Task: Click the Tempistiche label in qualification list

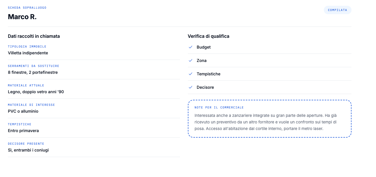Action: [208, 74]
